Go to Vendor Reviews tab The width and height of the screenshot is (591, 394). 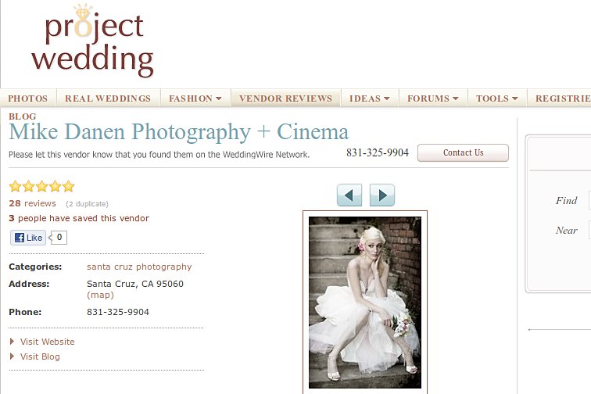click(285, 98)
